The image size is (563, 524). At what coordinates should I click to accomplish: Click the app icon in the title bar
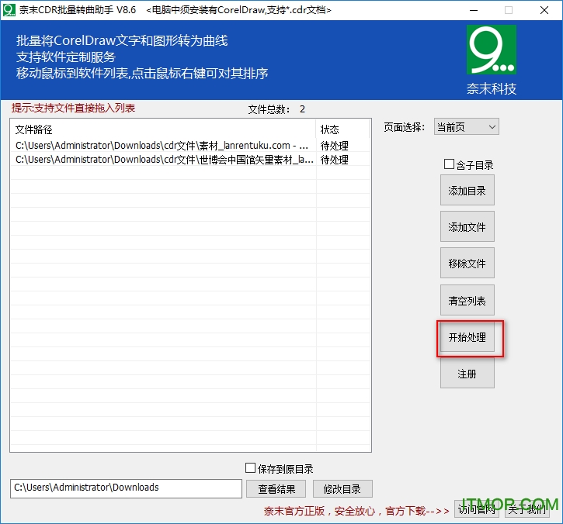[9, 10]
